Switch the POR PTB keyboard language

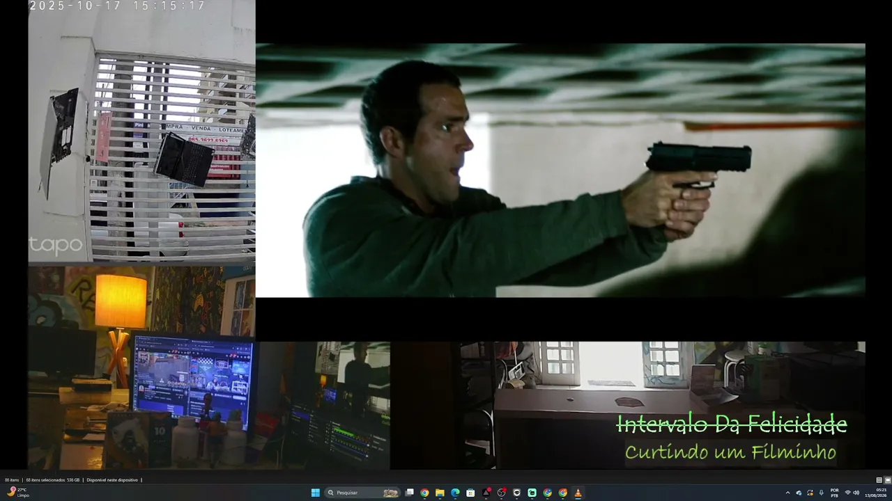click(x=835, y=493)
